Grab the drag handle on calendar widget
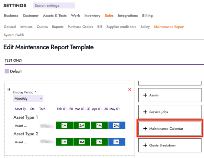 click(9, 90)
